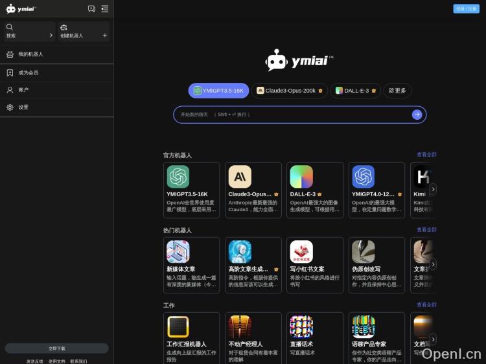Click the plus sign next to 创建机器人

[x=105, y=36]
